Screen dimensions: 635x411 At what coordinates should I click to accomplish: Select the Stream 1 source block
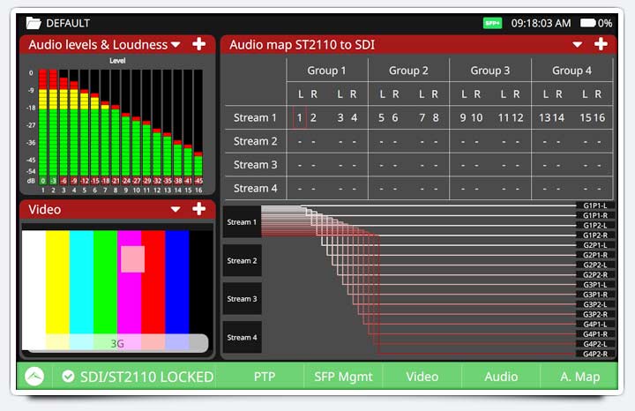click(242, 222)
